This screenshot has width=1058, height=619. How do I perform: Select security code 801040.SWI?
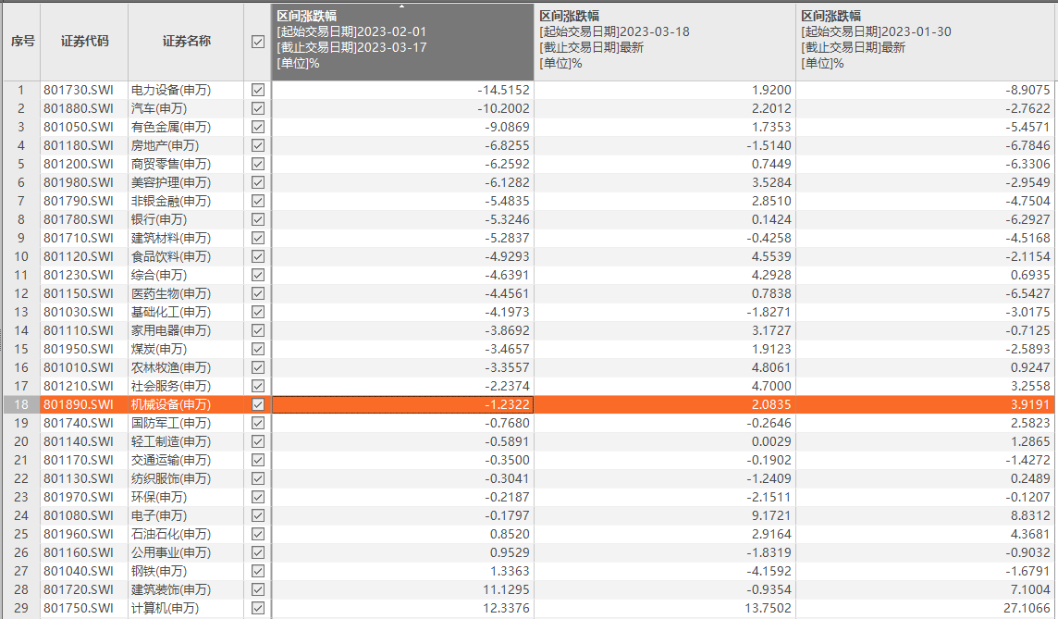click(79, 571)
